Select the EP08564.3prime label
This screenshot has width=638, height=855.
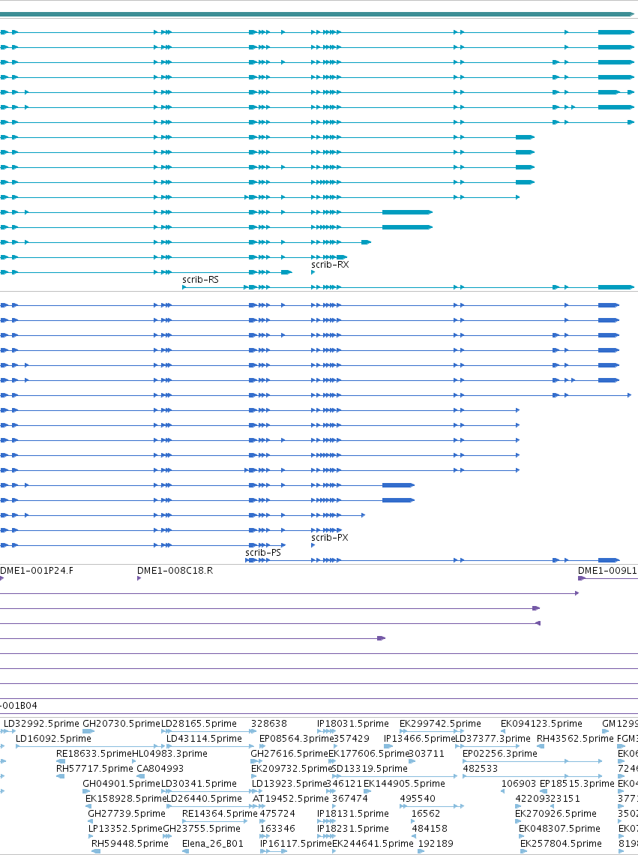pyautogui.click(x=296, y=738)
